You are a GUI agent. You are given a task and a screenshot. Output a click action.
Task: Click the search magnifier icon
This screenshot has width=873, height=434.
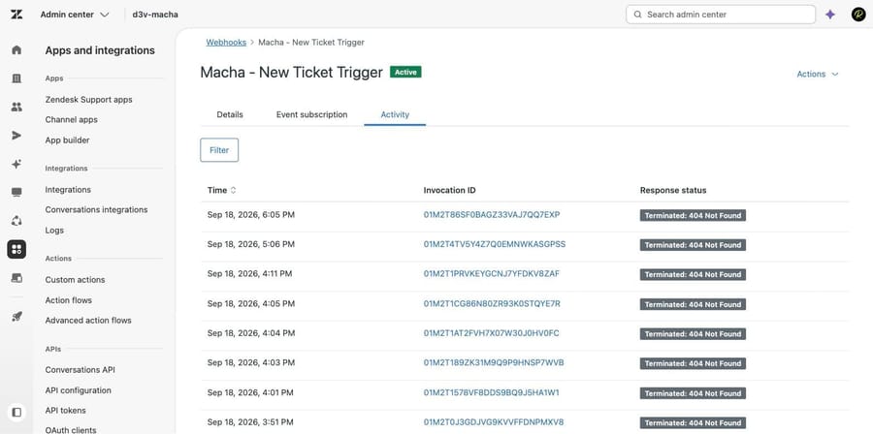pos(638,15)
